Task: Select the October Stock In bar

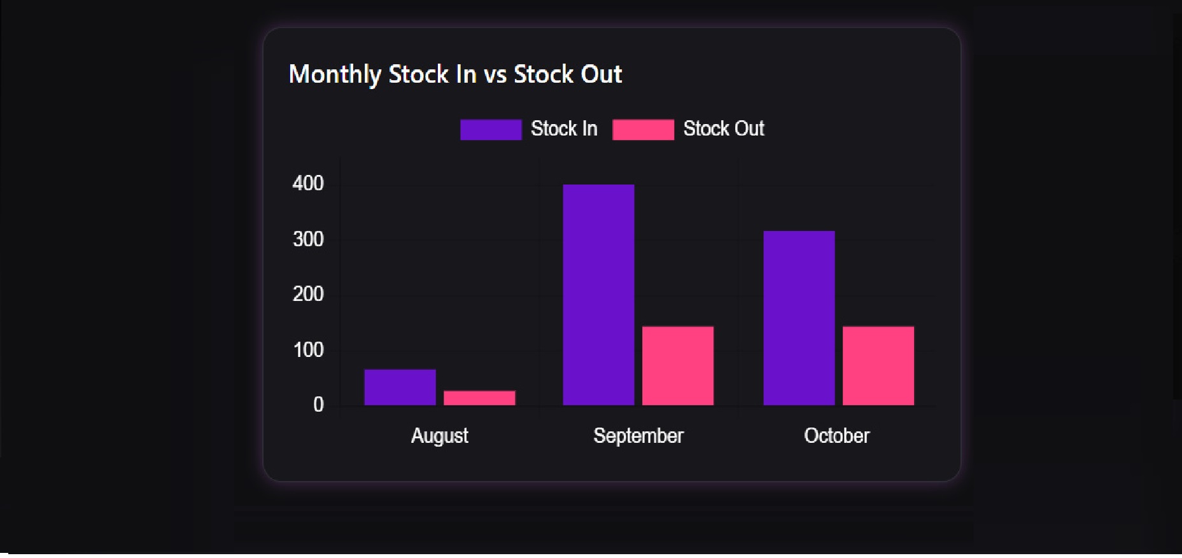Action: click(799, 317)
